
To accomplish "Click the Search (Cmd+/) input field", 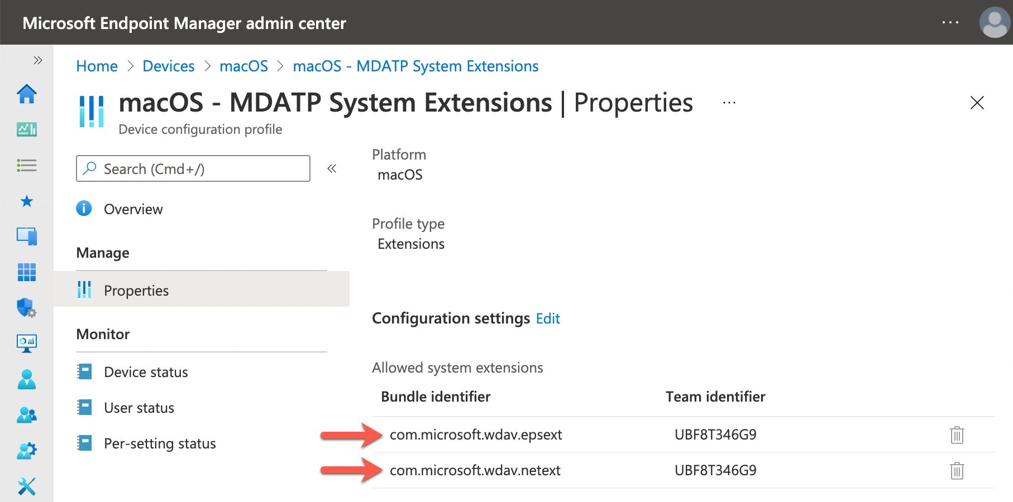I will (193, 168).
